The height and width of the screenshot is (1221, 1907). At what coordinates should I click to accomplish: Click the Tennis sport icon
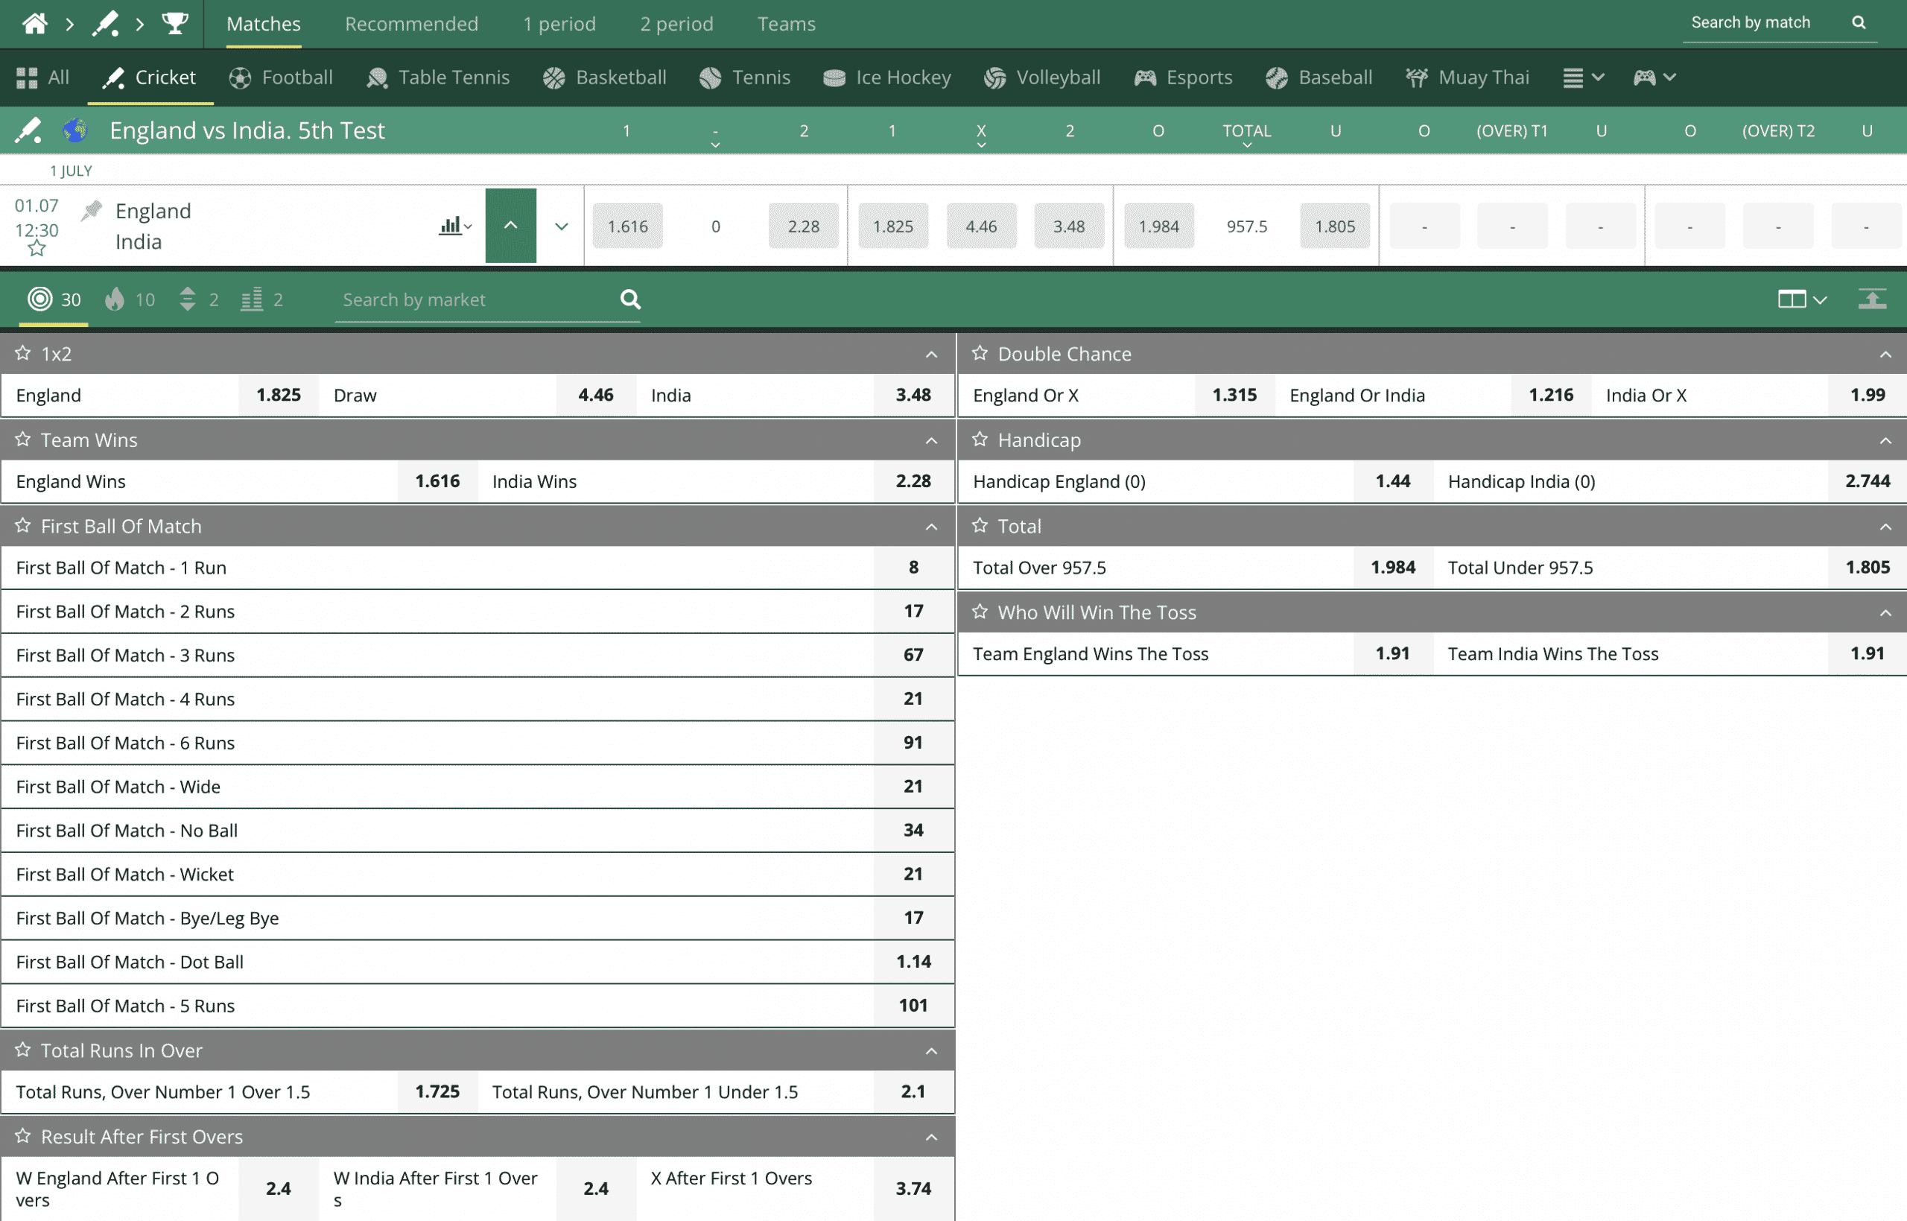(x=709, y=78)
